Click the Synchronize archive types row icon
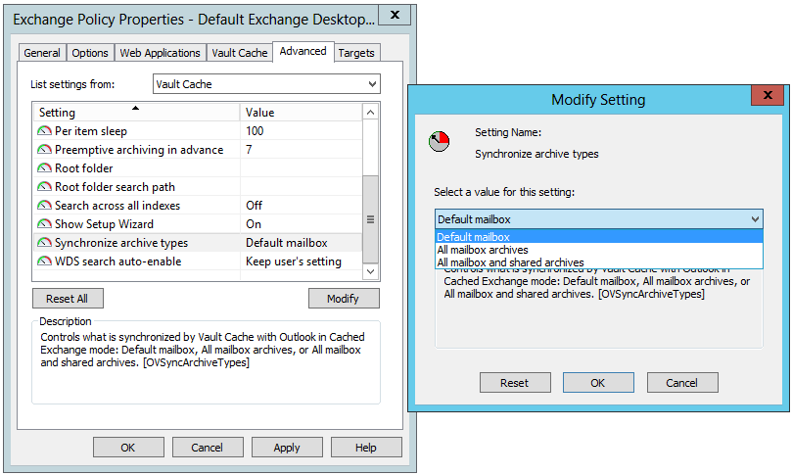This screenshot has width=792, height=475. 44,243
